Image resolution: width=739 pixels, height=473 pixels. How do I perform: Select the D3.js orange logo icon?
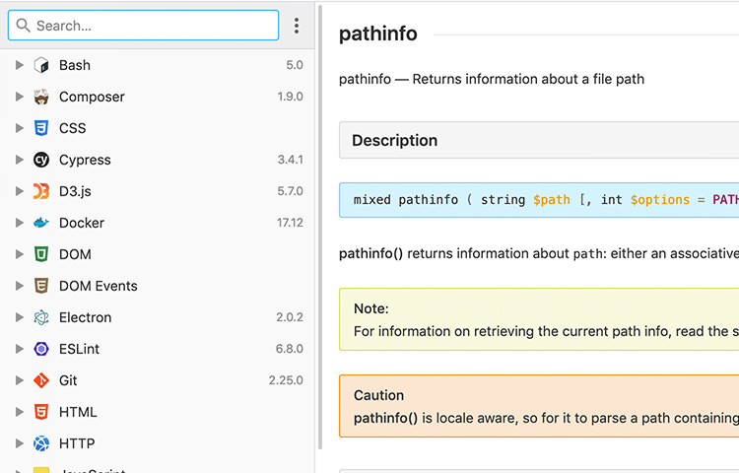(41, 191)
